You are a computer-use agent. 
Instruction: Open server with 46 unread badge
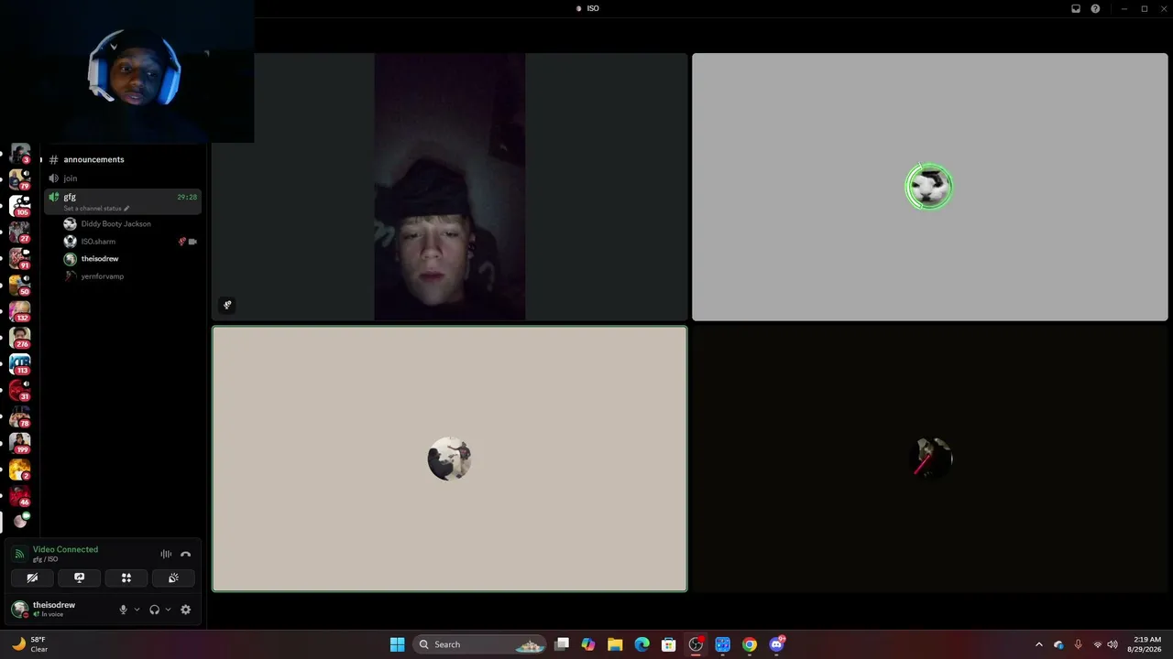19,496
